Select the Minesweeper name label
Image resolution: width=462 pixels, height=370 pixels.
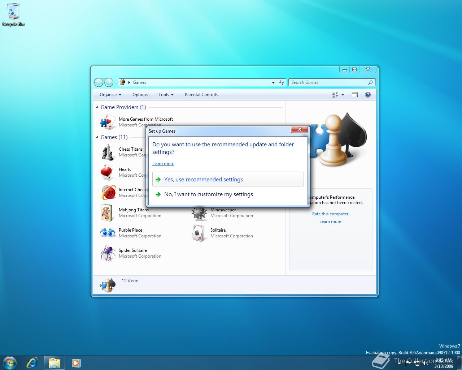click(223, 210)
